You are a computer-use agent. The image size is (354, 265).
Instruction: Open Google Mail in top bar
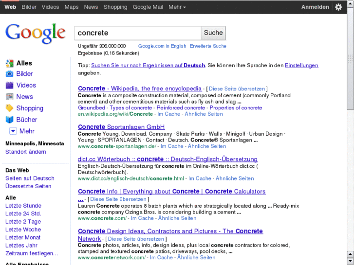[148, 7]
